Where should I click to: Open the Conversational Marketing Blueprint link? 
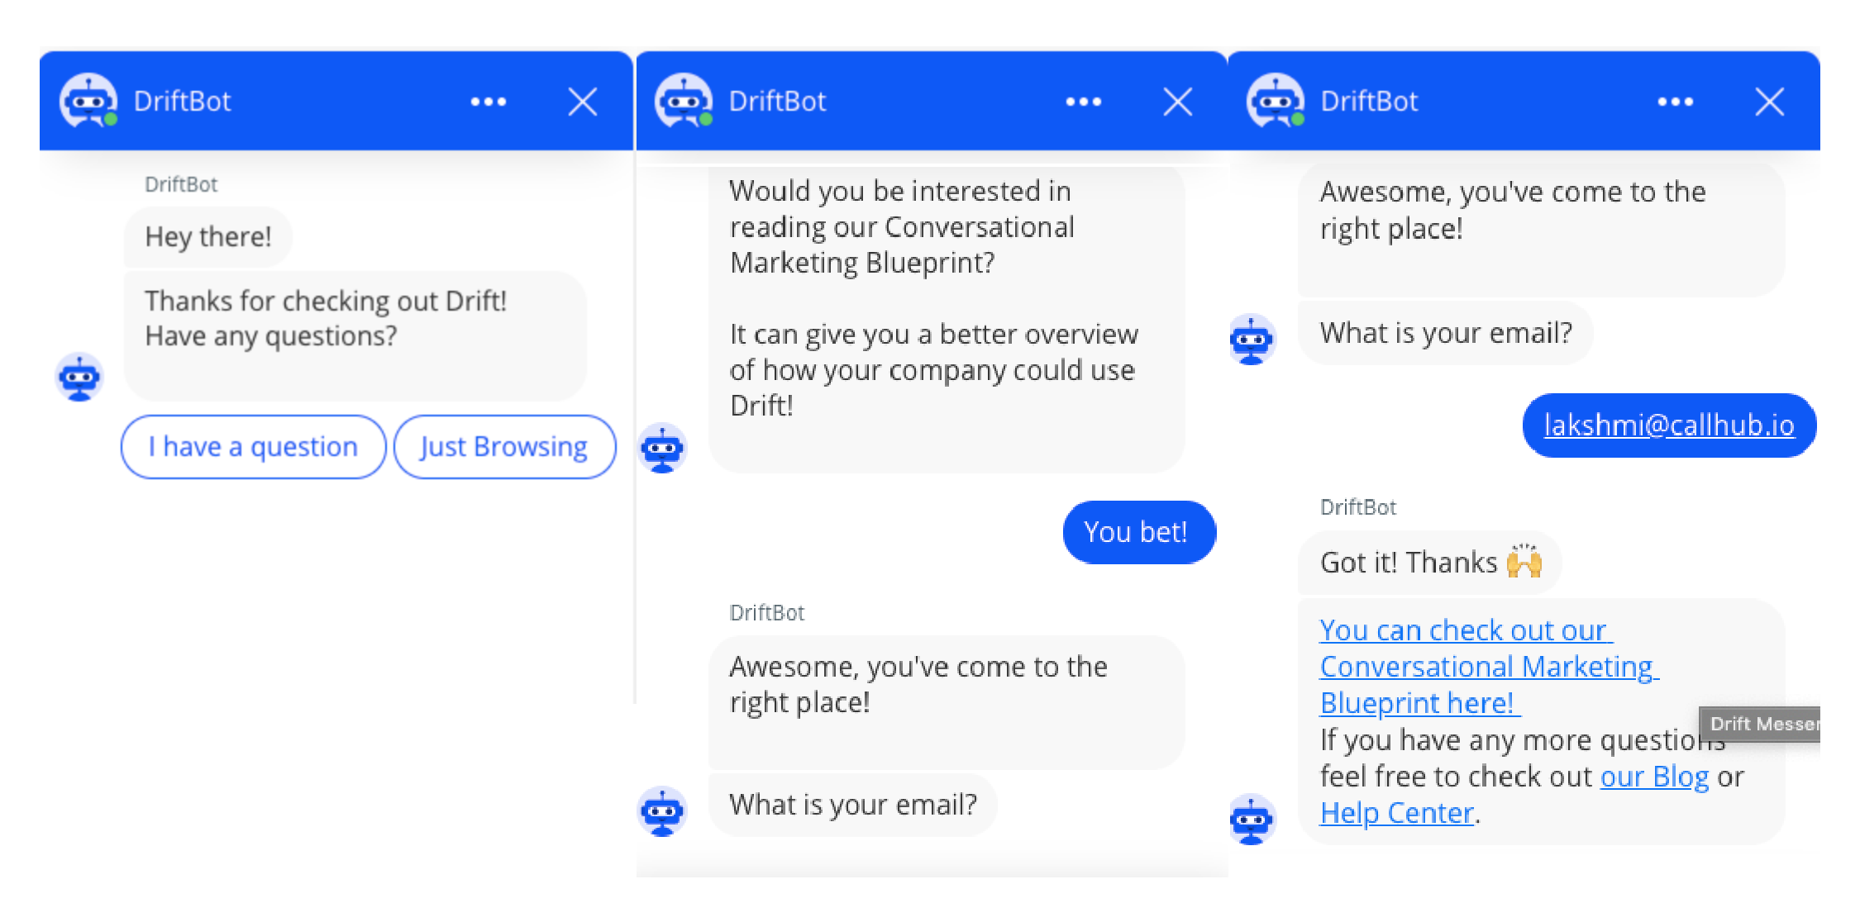(1489, 667)
